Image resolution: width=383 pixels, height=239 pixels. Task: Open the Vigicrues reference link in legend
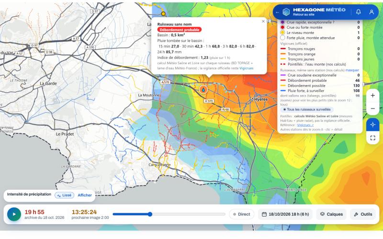(305, 125)
